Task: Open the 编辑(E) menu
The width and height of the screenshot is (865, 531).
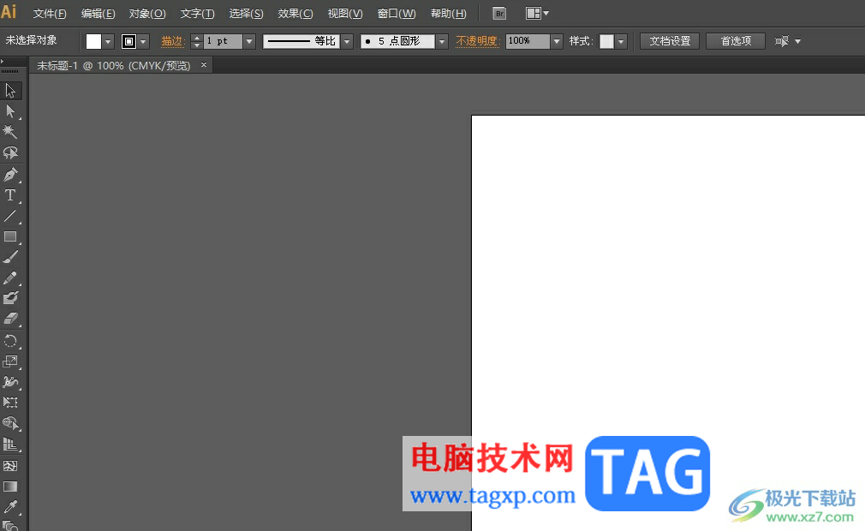Action: [x=98, y=14]
